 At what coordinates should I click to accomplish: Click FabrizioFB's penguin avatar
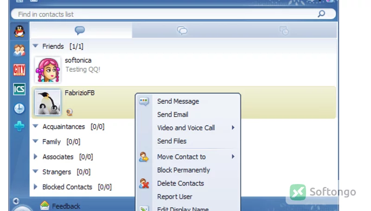pos(48,102)
